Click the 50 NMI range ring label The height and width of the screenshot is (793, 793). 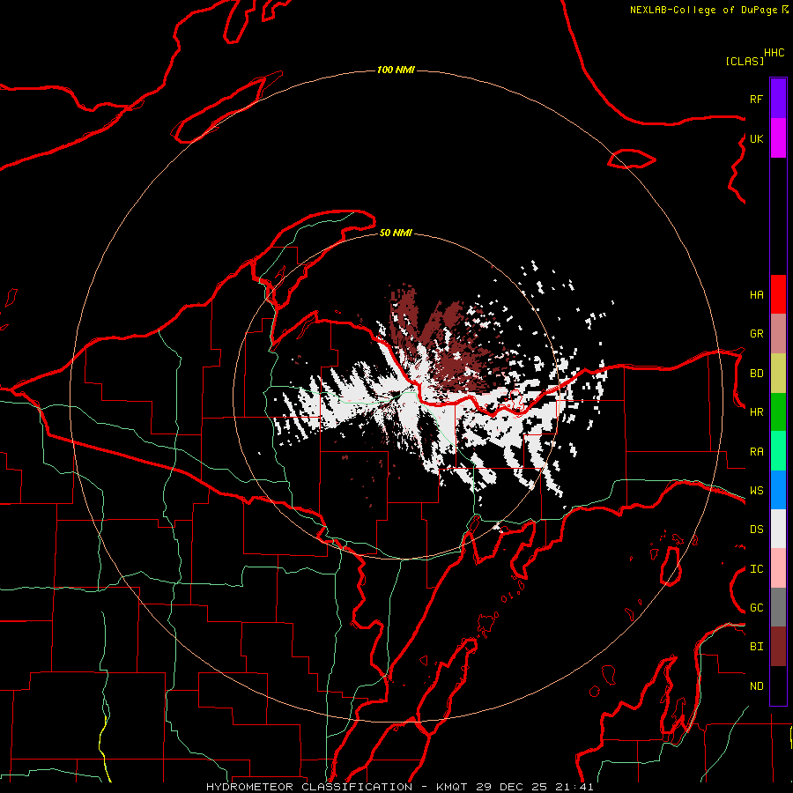(x=396, y=233)
